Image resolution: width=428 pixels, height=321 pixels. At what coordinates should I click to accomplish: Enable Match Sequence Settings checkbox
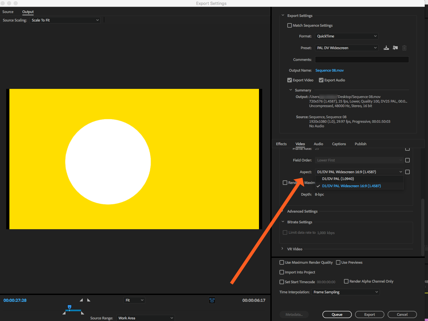pos(290,25)
